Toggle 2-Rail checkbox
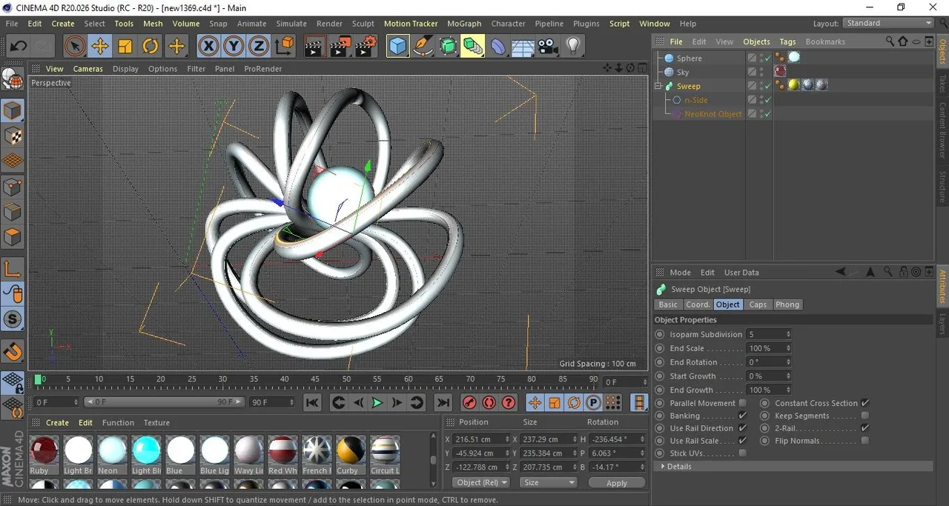949x506 pixels. 864,428
